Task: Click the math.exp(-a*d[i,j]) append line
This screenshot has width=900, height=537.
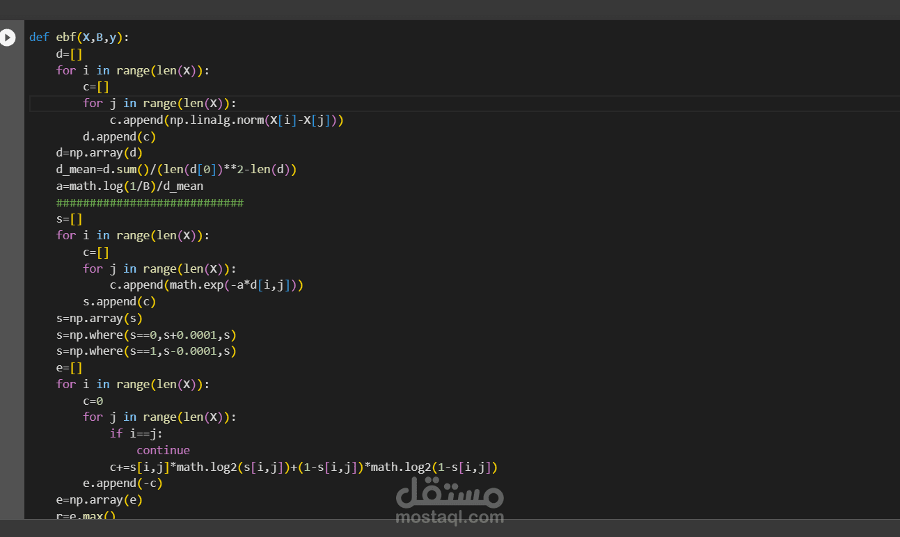Action: point(207,285)
